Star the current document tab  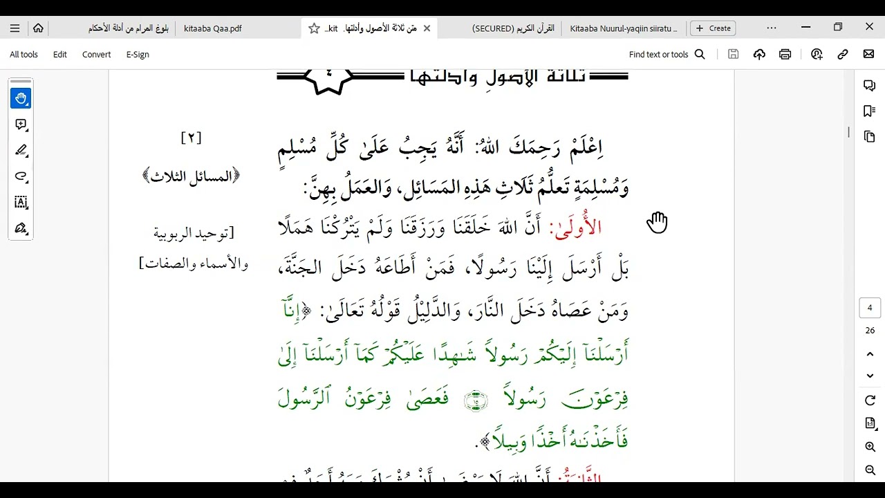point(314,28)
